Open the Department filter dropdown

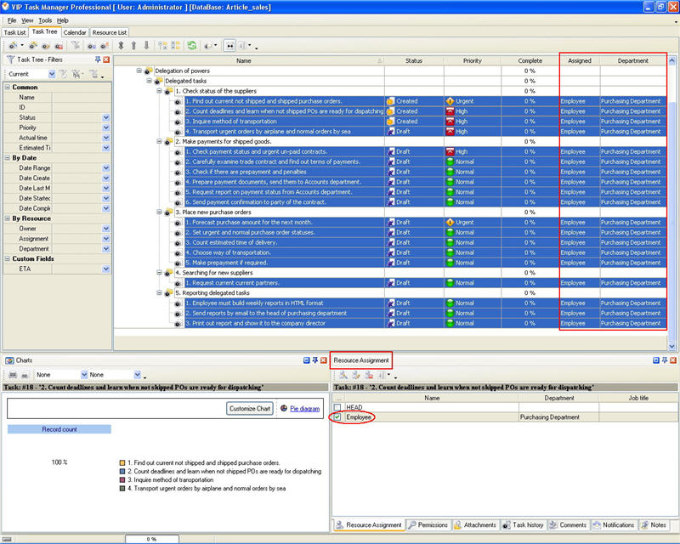[106, 248]
